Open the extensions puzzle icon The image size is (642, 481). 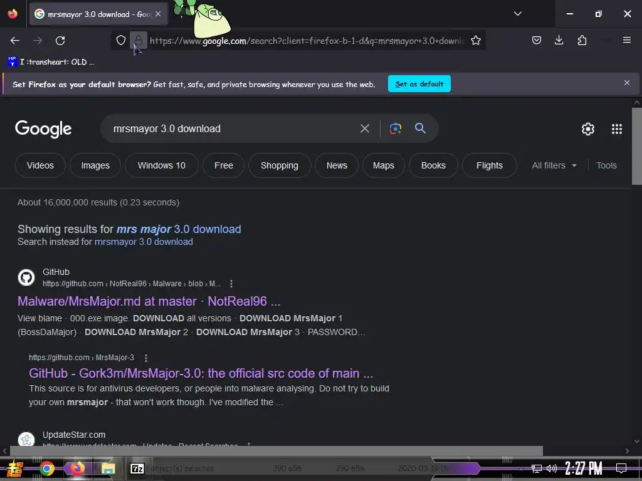(582, 40)
